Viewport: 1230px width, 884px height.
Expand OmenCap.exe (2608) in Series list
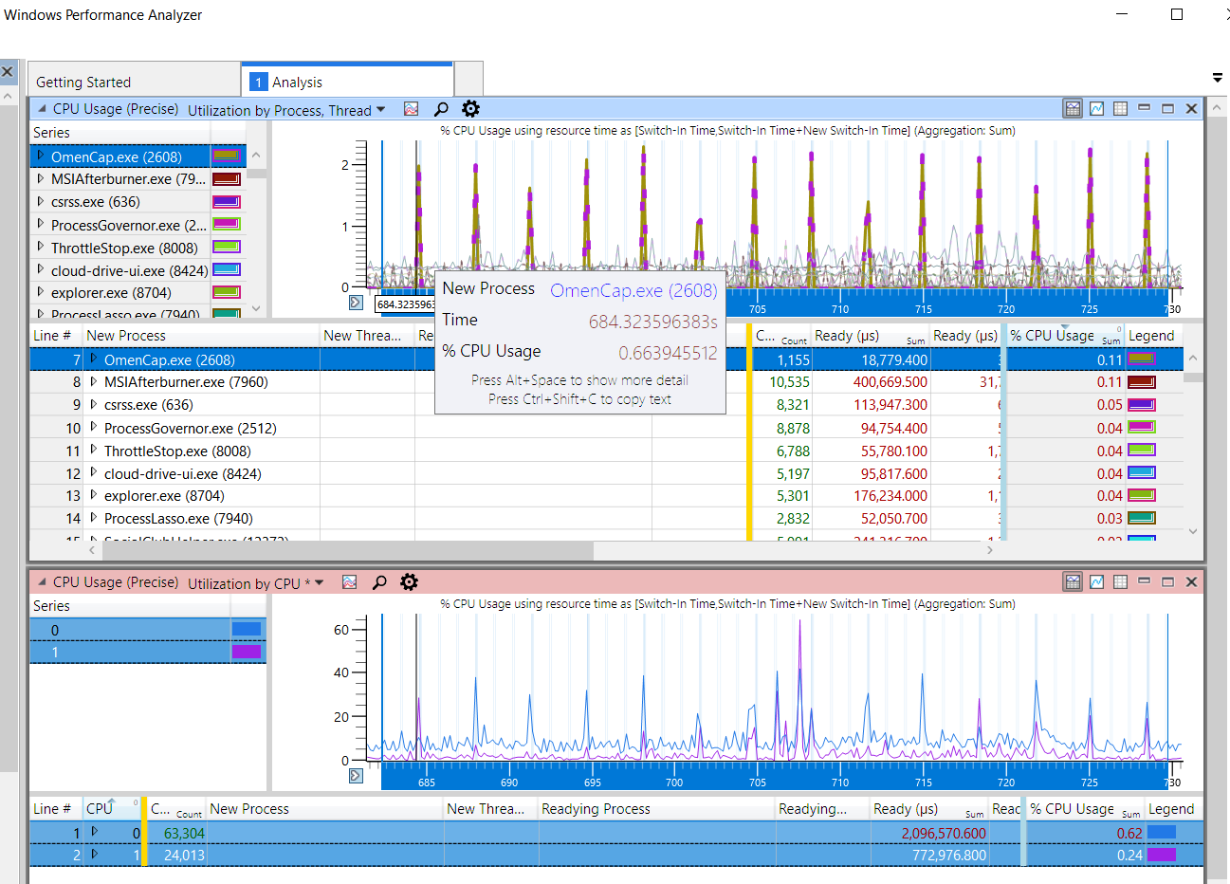pos(40,156)
